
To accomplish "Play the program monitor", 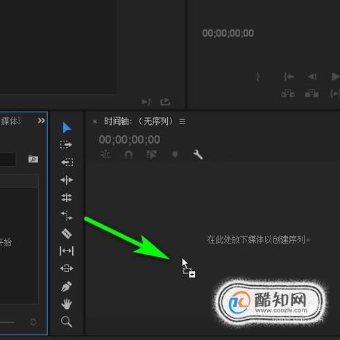I will (x=335, y=76).
